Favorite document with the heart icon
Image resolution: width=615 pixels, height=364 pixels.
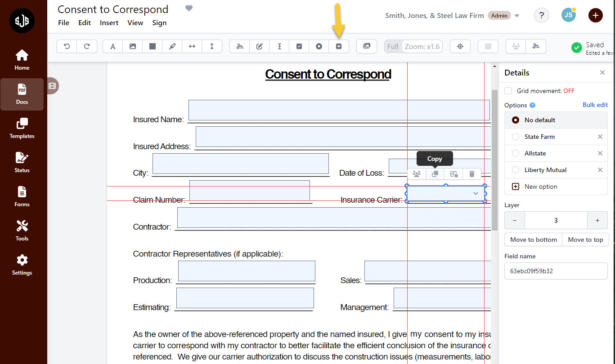click(189, 8)
